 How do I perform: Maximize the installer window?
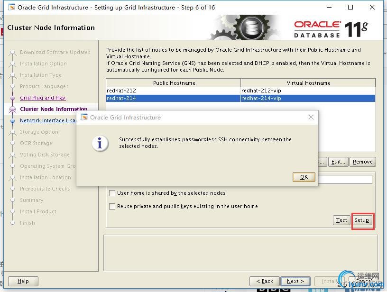coord(350,7)
